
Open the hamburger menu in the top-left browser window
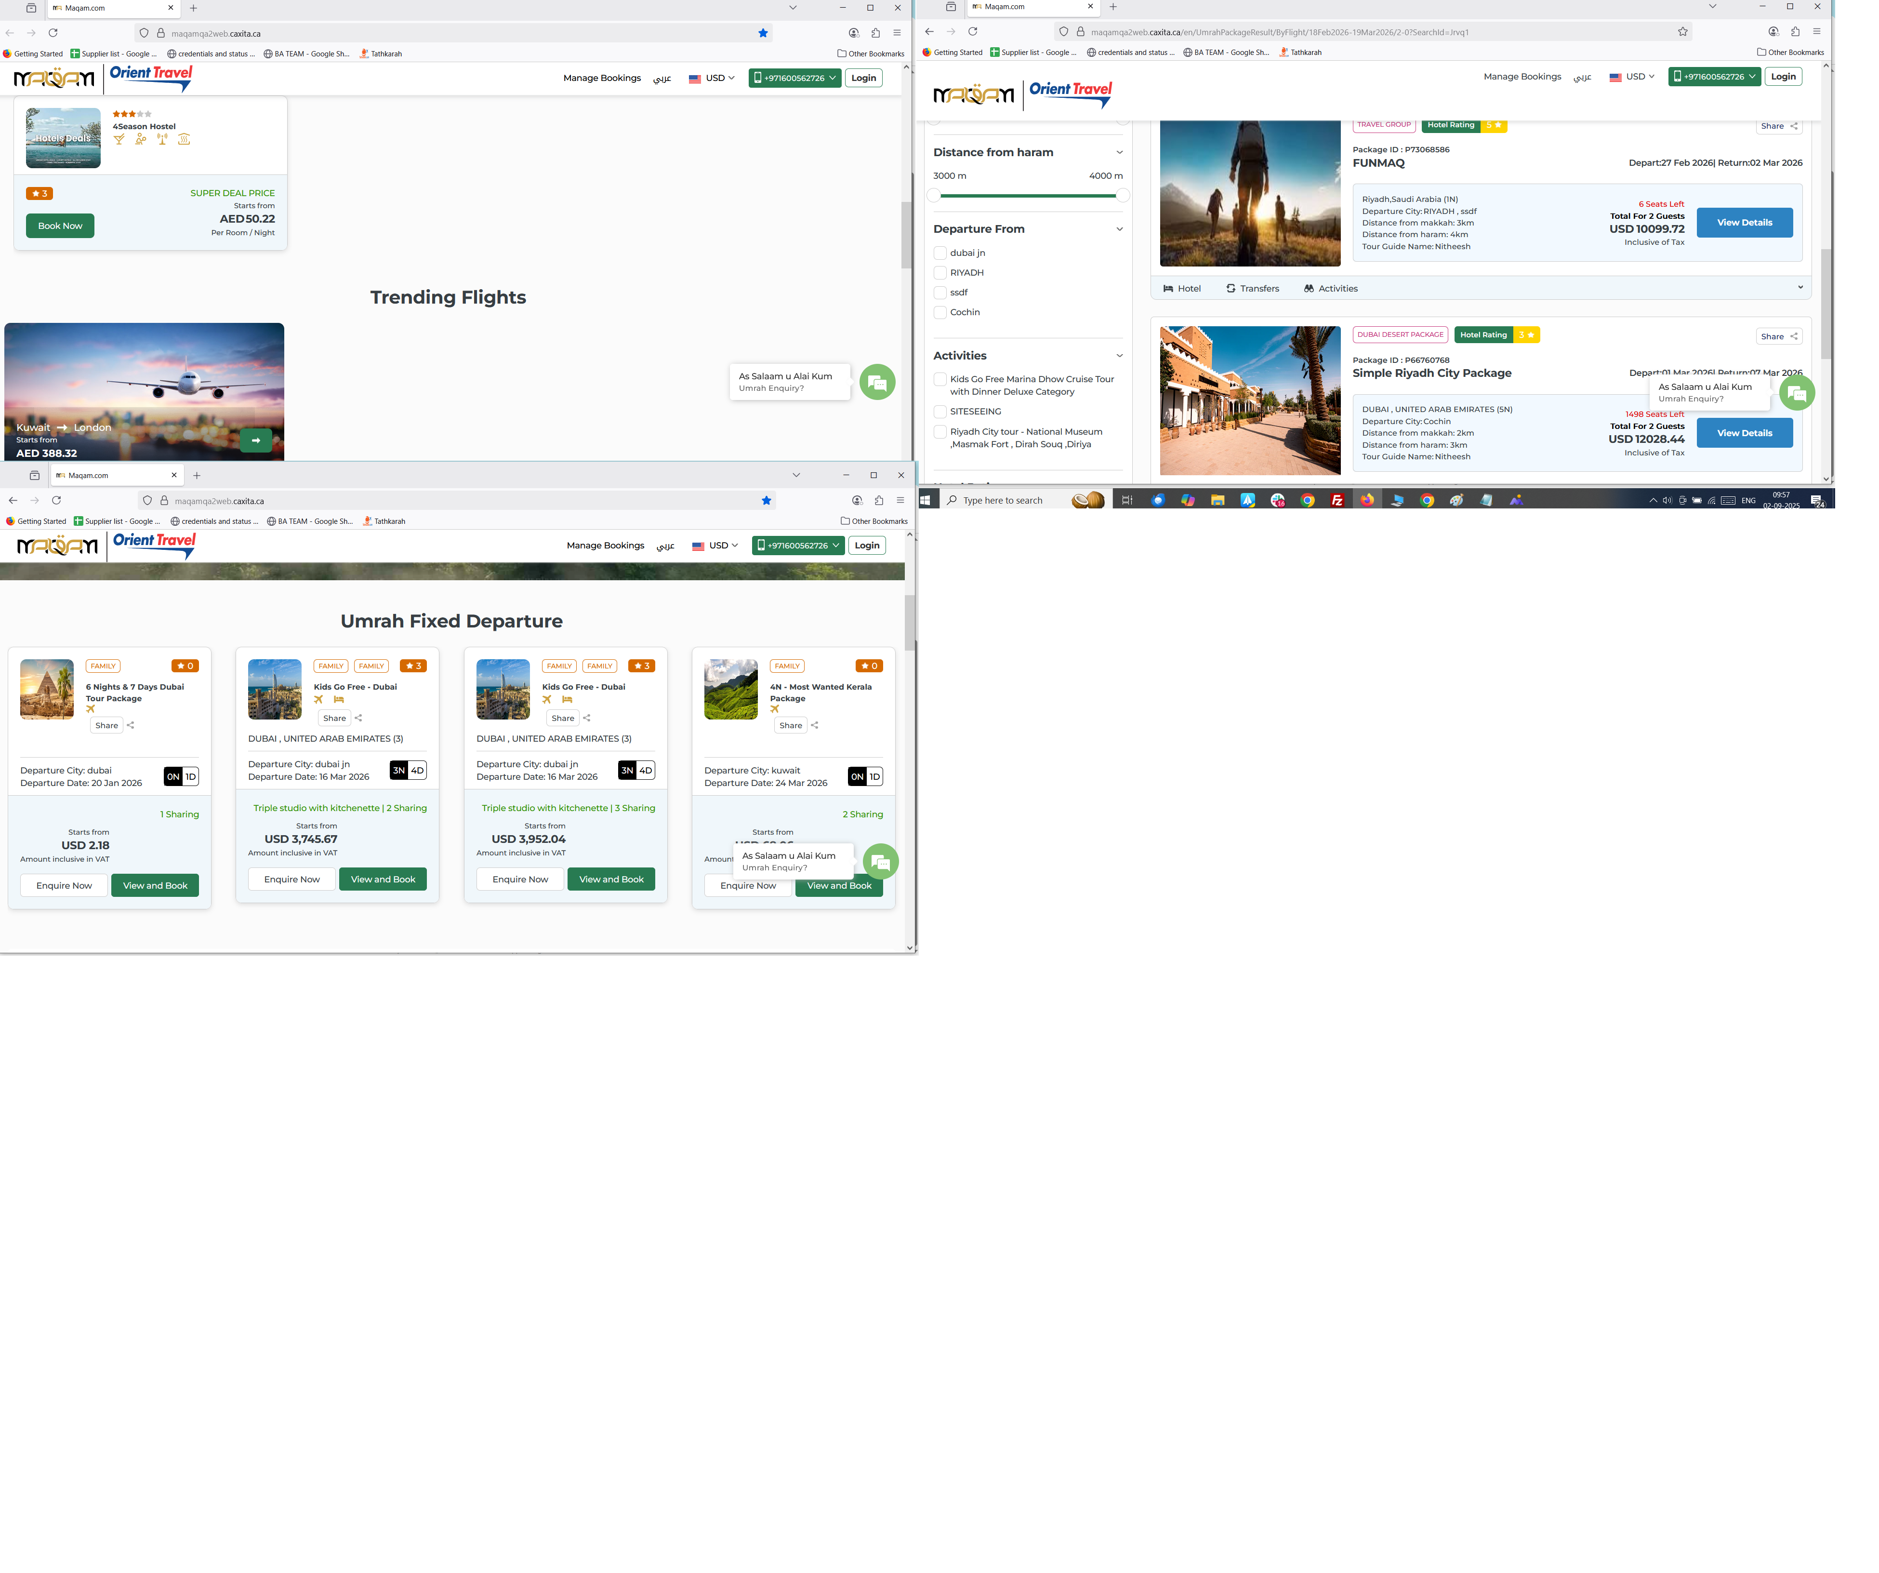(897, 33)
